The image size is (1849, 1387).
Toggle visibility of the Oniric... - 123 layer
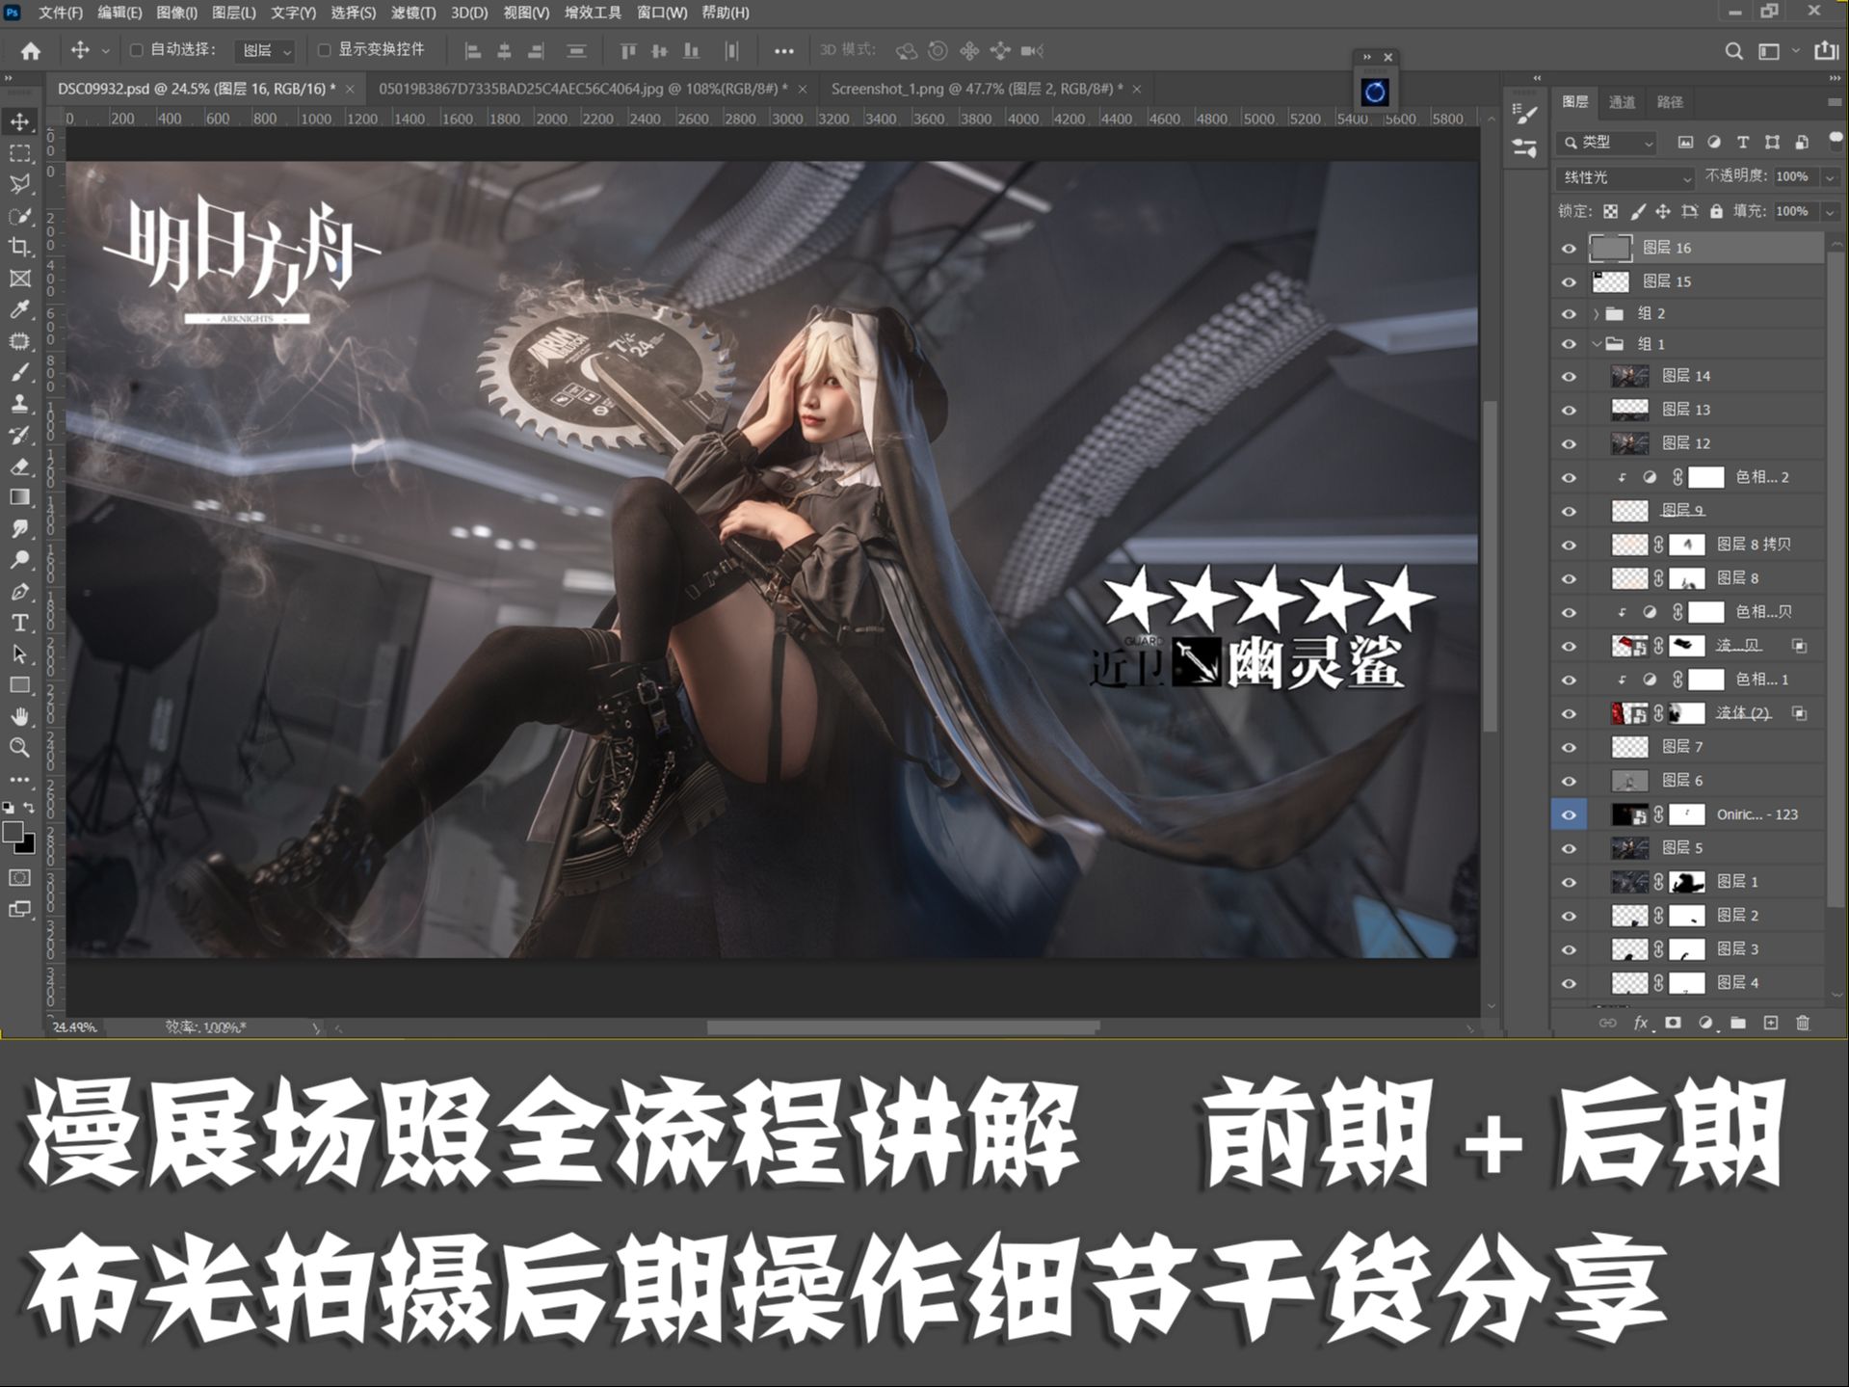coord(1569,815)
